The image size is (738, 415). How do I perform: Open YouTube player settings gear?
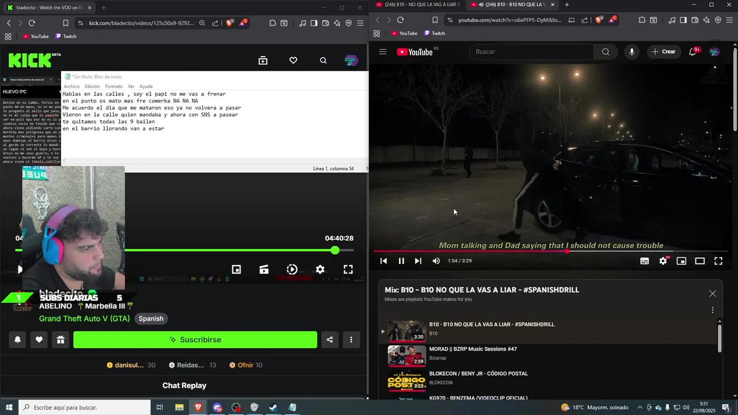point(663,261)
